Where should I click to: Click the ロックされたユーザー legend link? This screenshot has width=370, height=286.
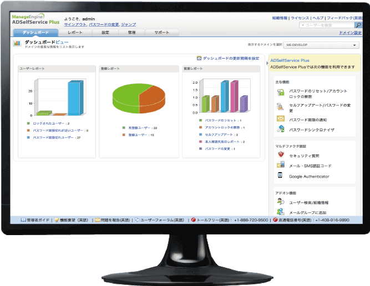point(49,123)
